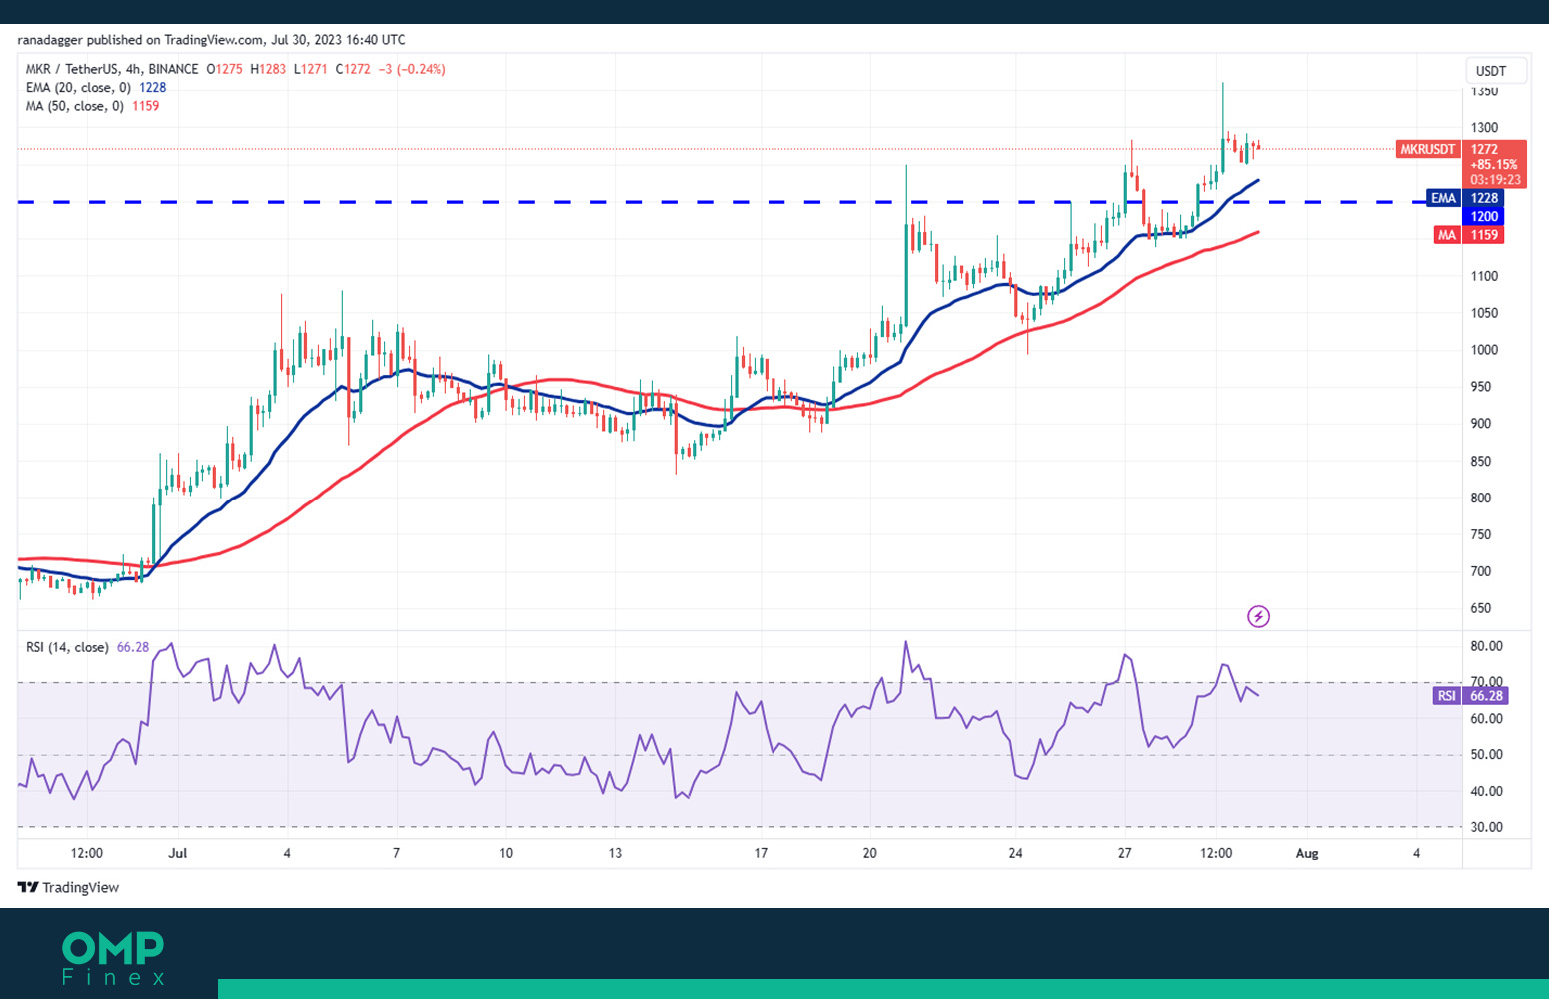The height and width of the screenshot is (999, 1549).
Task: Click the 30.00 RSI axis label
Action: (1486, 827)
